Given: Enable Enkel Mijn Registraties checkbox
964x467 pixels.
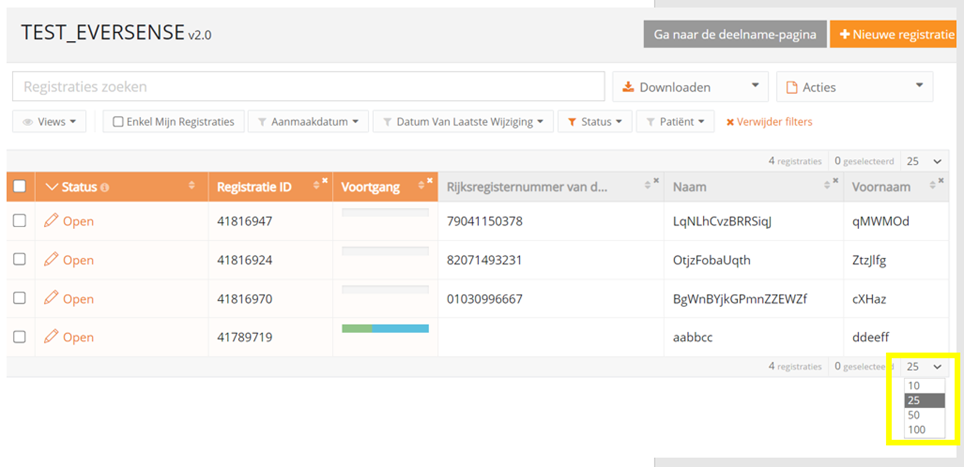Looking at the screenshot, I should coord(118,122).
